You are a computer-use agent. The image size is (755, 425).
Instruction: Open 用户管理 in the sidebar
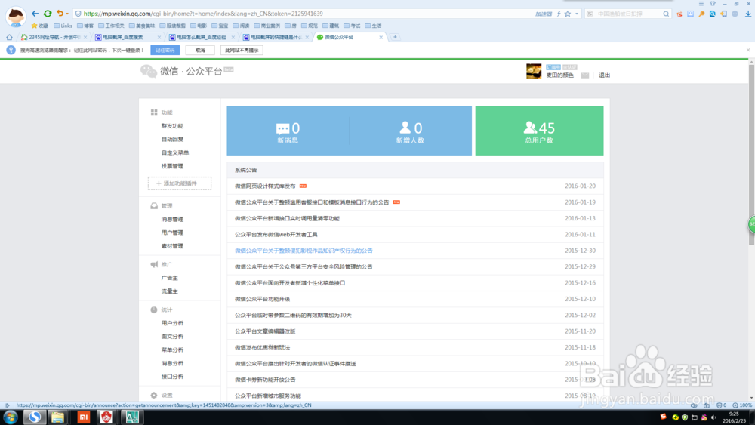pos(172,233)
